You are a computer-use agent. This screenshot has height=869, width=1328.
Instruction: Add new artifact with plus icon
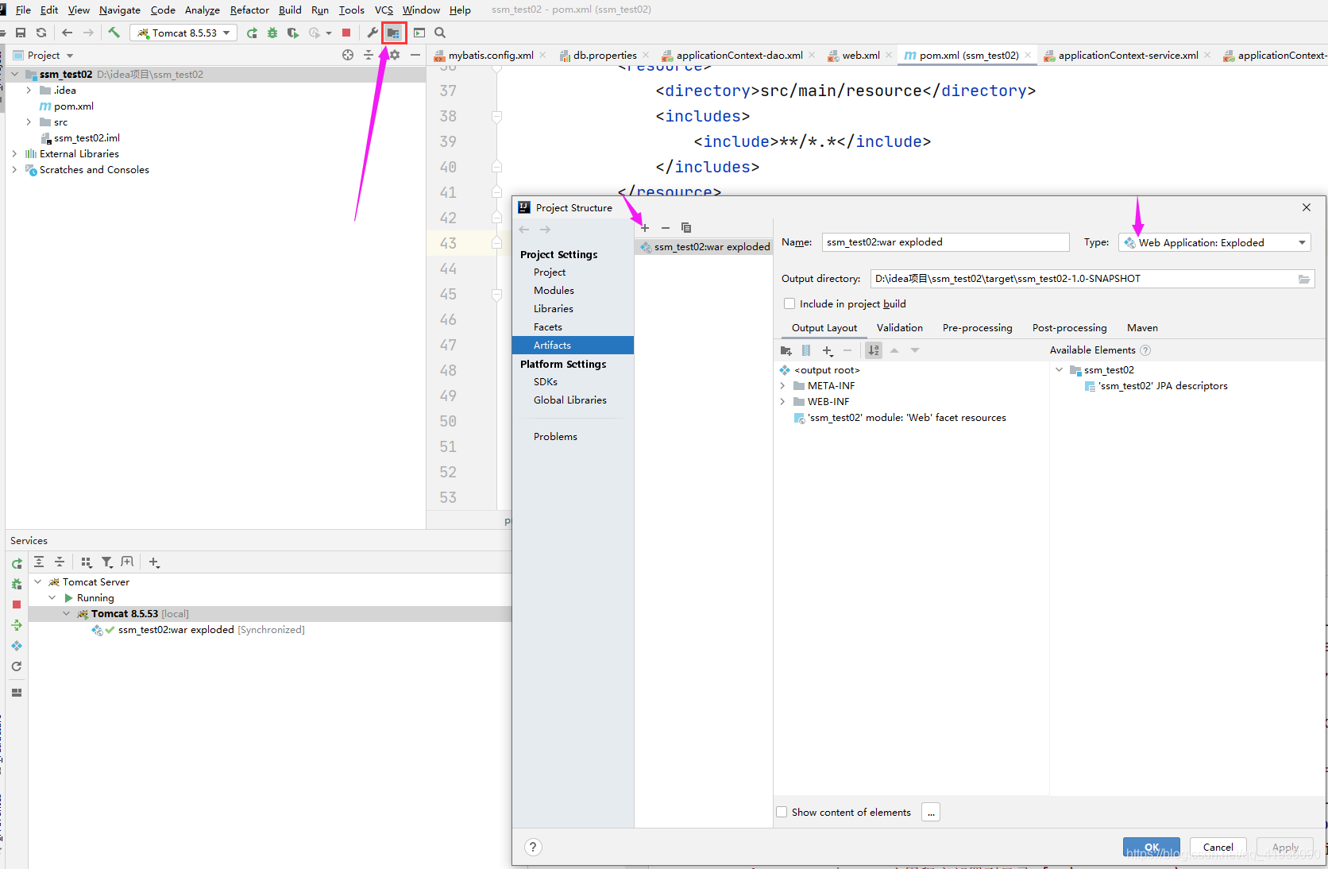645,228
